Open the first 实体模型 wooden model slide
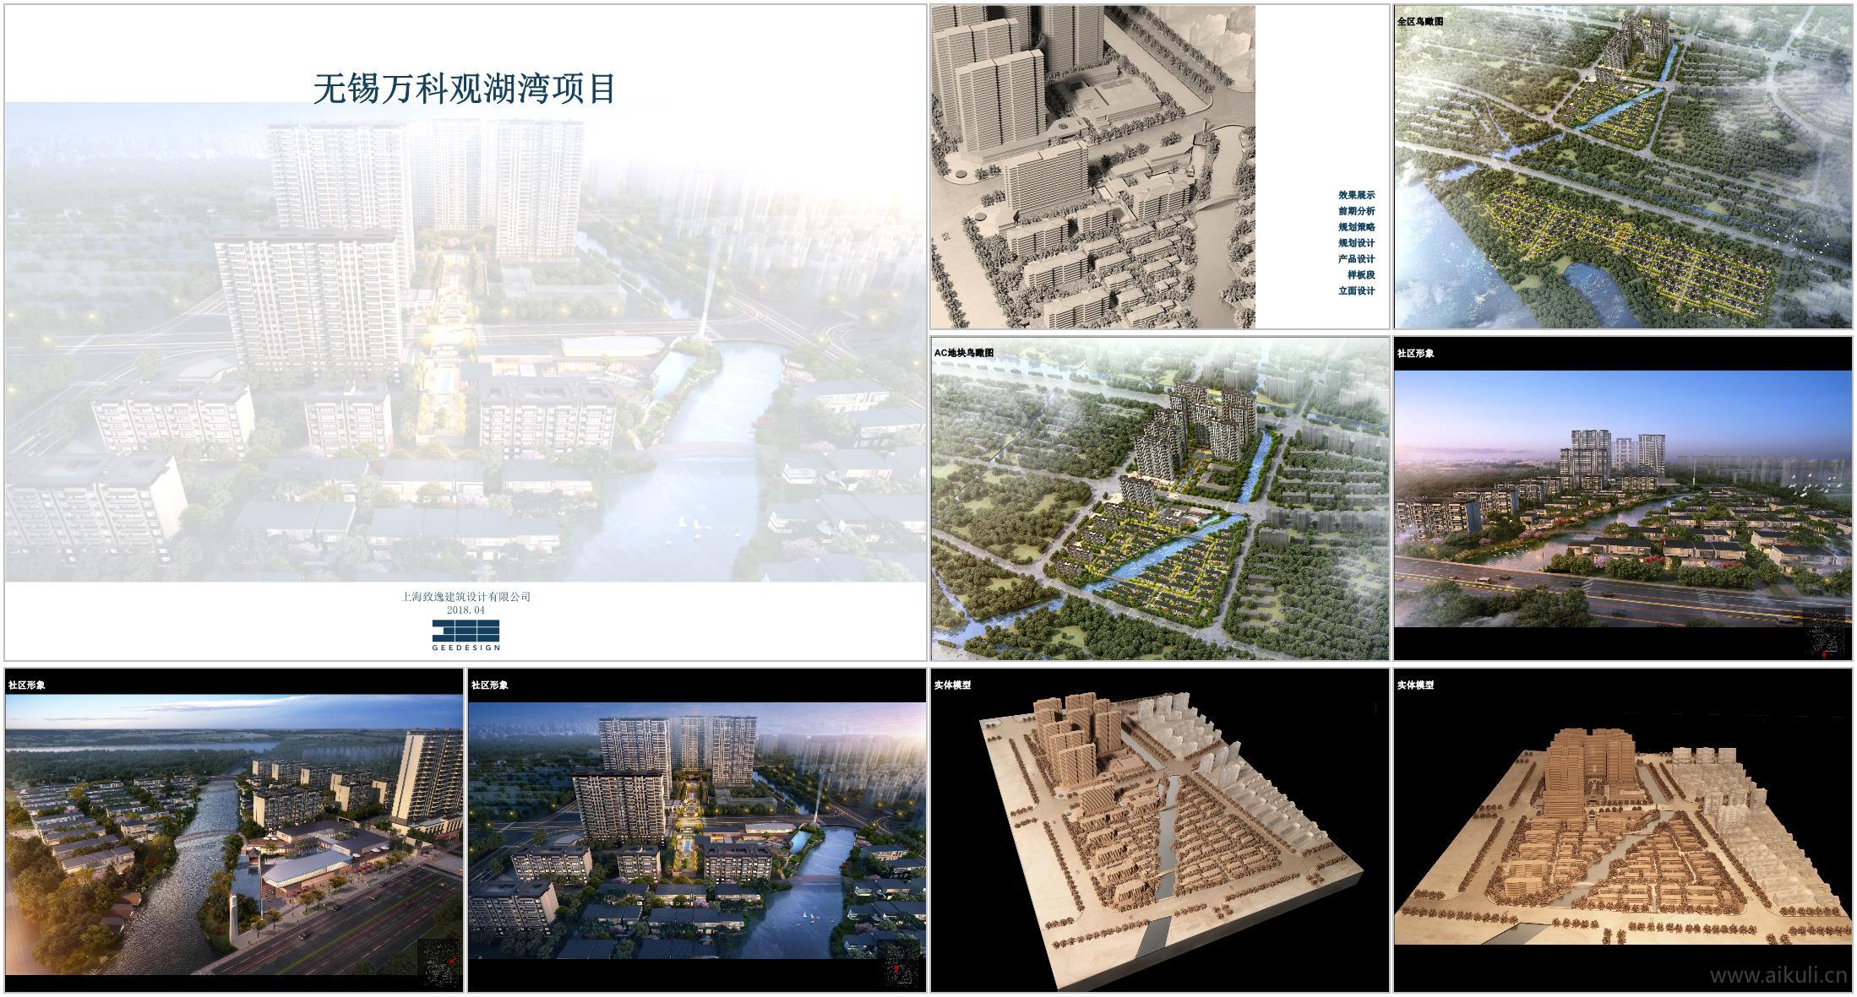 (1159, 832)
